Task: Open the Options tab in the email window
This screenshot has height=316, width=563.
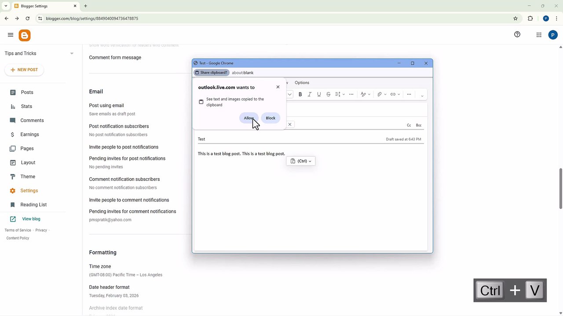Action: [302, 83]
